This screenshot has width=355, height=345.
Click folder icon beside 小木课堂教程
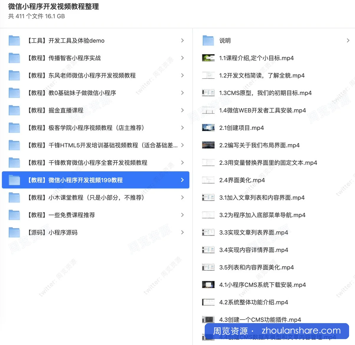click(x=14, y=197)
